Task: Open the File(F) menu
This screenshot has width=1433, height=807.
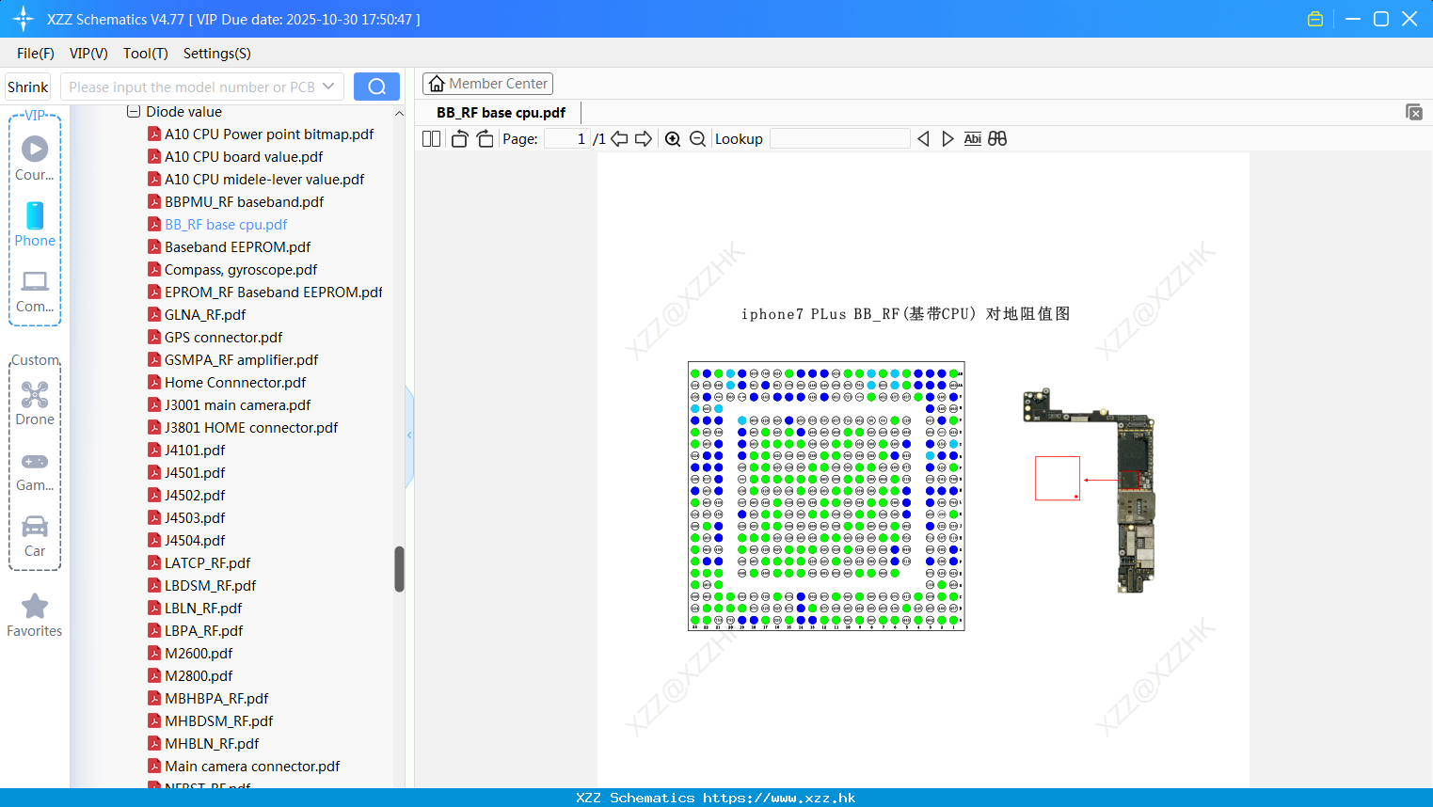Action: pos(36,54)
